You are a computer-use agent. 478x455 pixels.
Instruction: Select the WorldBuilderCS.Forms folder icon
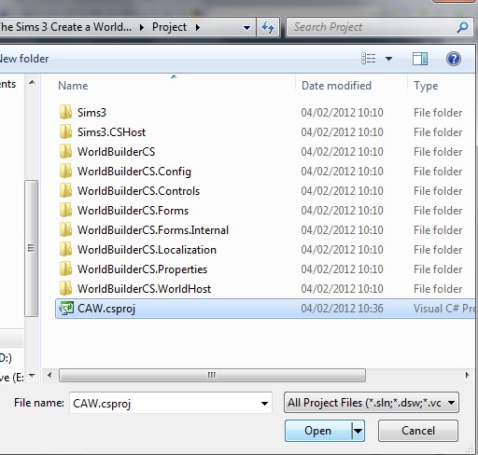tap(65, 210)
